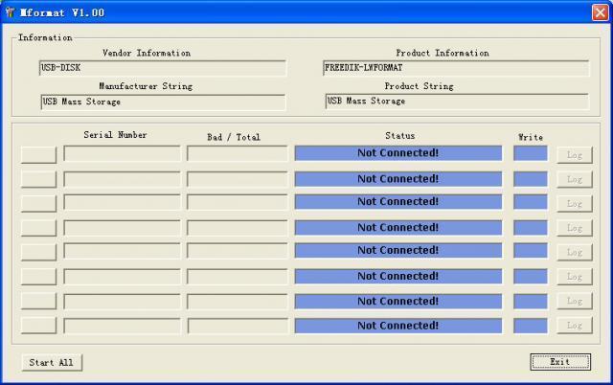Click the Mformat title bar app icon
Image resolution: width=613 pixels, height=385 pixels.
[x=10, y=12]
